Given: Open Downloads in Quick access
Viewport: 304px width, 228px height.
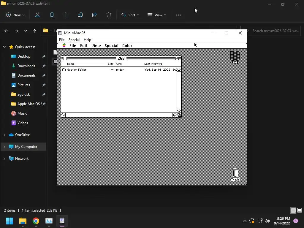Looking at the screenshot, I should click(x=26, y=66).
